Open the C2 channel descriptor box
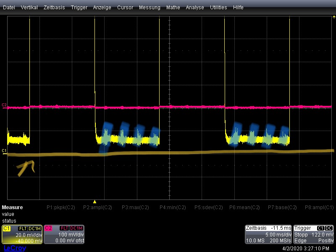 (64, 234)
